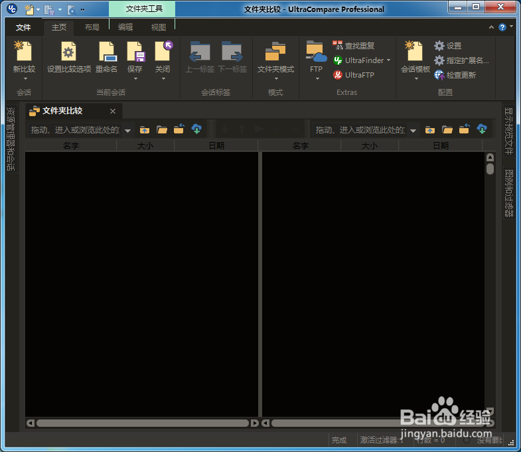Launch 查找重复 find duplicates
521x452 pixels.
click(354, 46)
